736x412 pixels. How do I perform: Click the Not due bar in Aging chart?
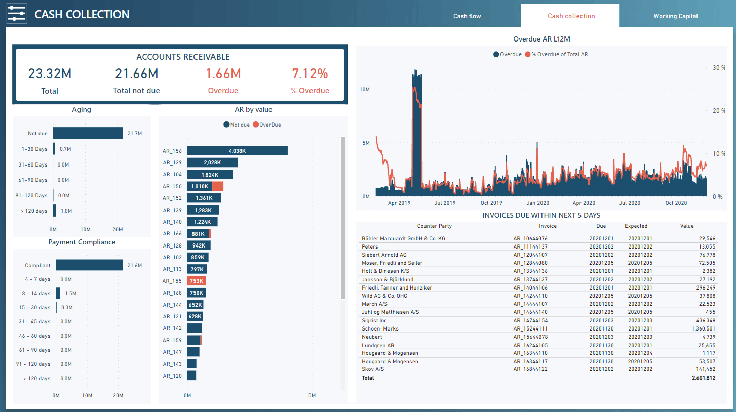pyautogui.click(x=88, y=133)
